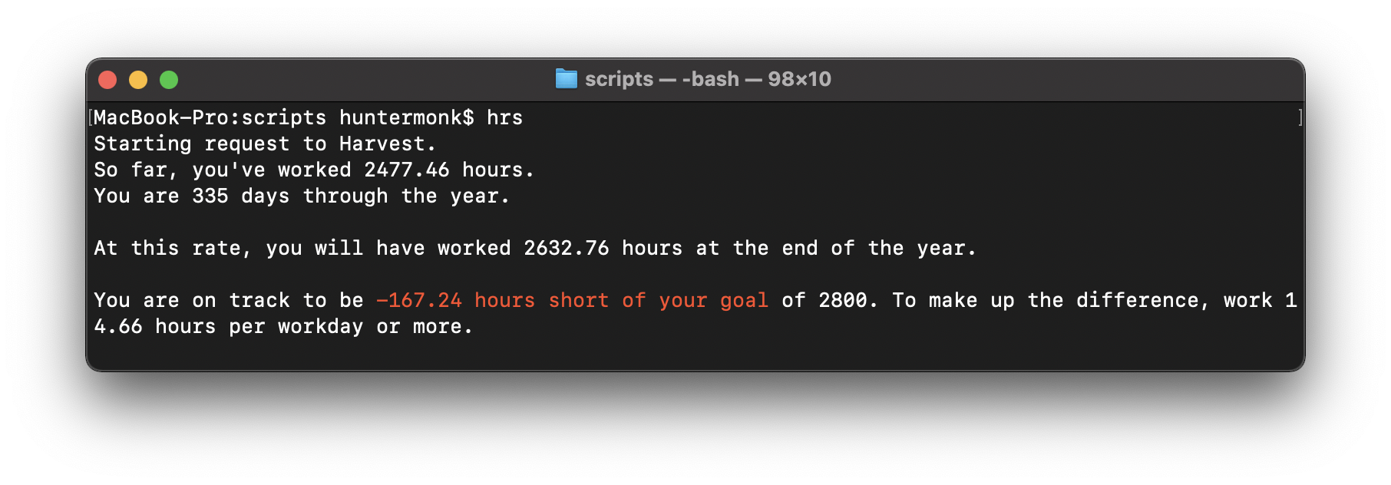Screen dimensions: 1391x485
Task: Click the 'hrs' command on prompt line
Action: 504,117
